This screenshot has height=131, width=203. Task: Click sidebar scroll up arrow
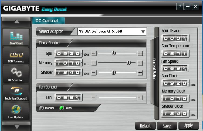point(16,22)
